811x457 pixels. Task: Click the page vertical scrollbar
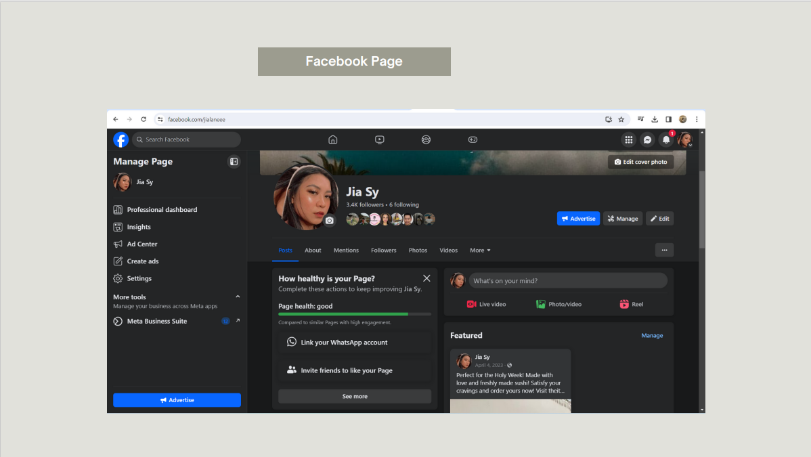(702, 210)
